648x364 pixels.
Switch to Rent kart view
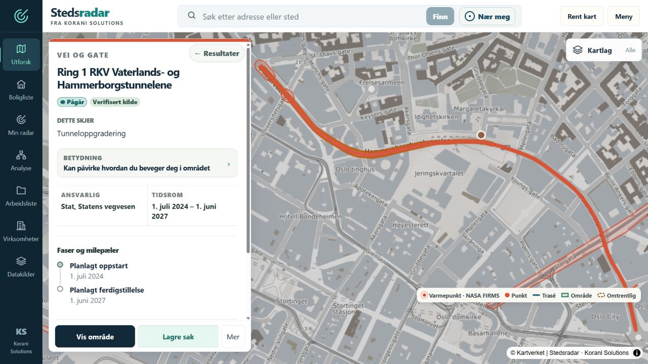pyautogui.click(x=582, y=16)
